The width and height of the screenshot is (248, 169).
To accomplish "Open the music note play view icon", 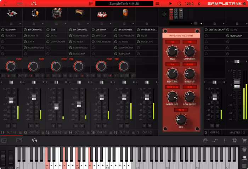I will (5, 4).
